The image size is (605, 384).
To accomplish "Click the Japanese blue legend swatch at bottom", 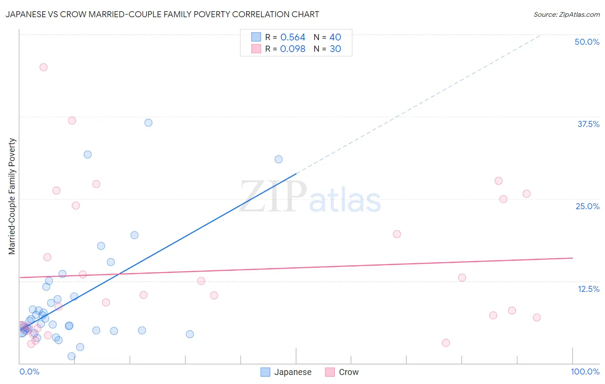I will click(265, 372).
